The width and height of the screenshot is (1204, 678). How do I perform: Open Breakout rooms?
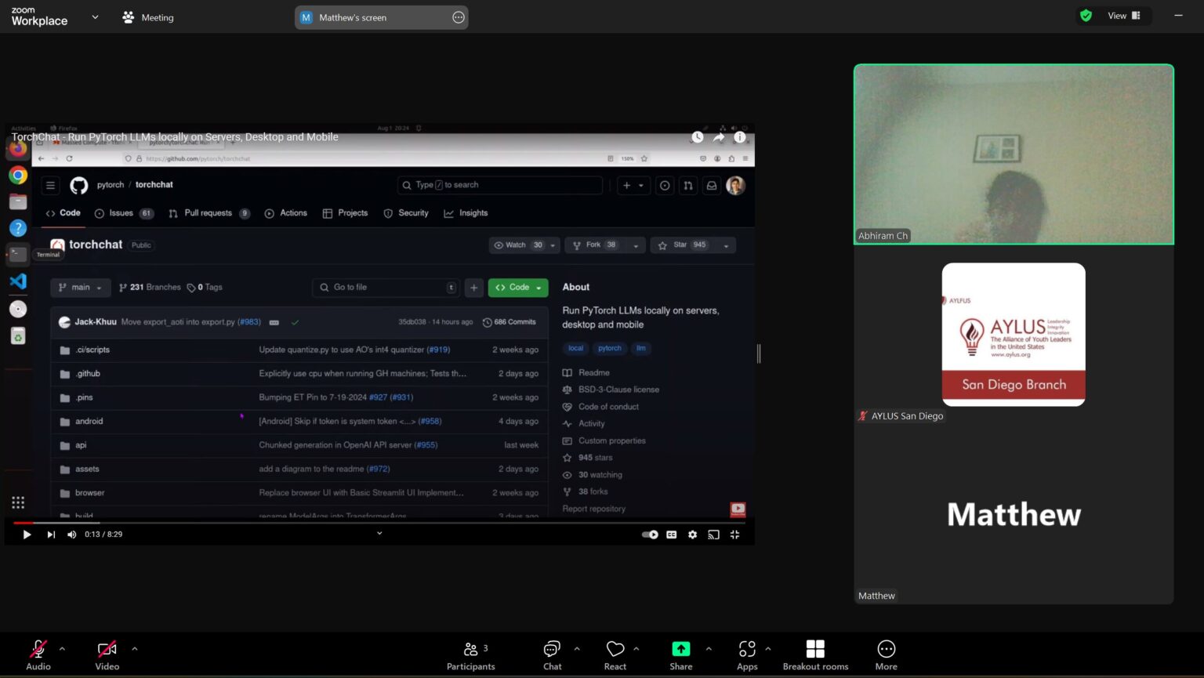tap(815, 654)
